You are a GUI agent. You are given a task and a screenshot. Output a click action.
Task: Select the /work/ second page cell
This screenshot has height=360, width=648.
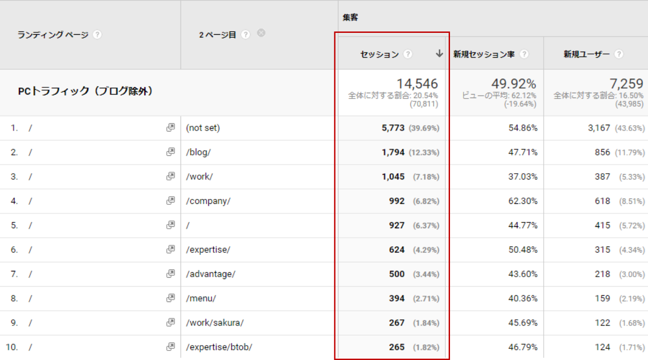[x=199, y=176]
